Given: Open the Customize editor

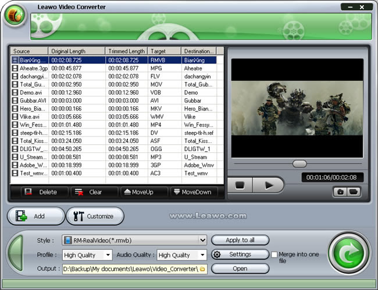Looking at the screenshot, I should [x=95, y=216].
